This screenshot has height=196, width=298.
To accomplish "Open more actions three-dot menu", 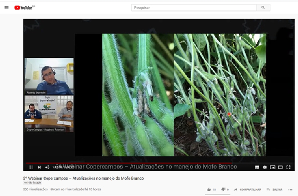I will 290,190.
